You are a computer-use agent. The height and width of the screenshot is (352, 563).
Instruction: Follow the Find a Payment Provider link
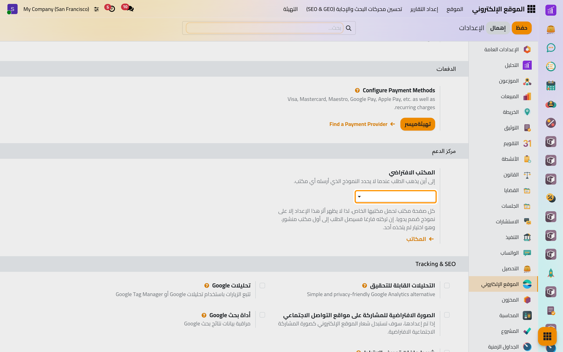pos(362,124)
